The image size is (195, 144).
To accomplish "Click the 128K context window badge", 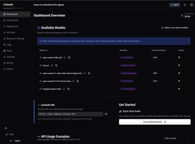I will 155,73.
